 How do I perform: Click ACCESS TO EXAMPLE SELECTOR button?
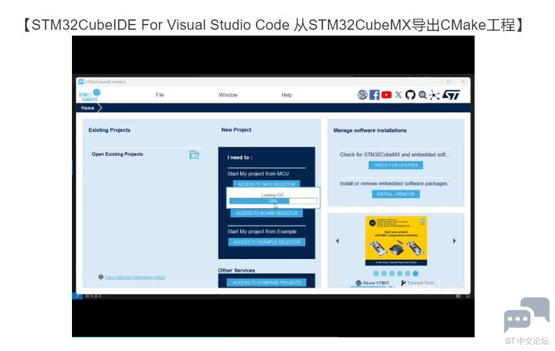point(266,242)
